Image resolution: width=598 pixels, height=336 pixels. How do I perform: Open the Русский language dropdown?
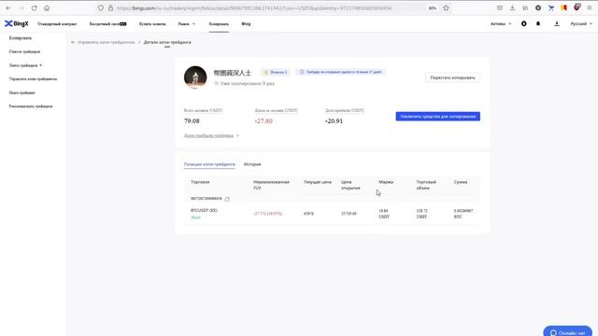point(581,23)
